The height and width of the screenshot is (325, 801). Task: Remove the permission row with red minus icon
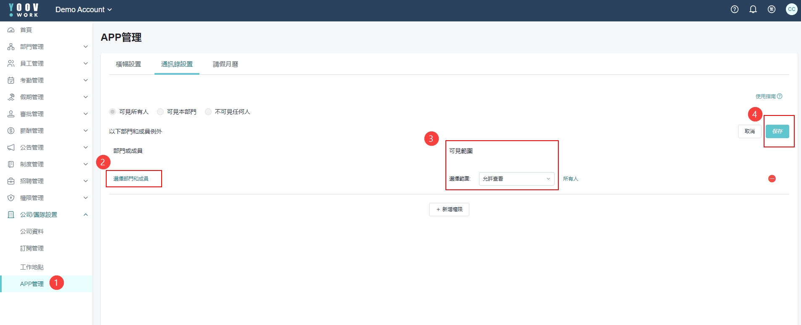point(772,179)
